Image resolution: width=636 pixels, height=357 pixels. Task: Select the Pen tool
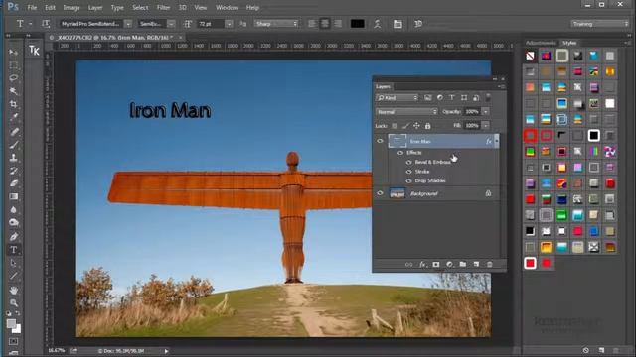pyautogui.click(x=13, y=236)
